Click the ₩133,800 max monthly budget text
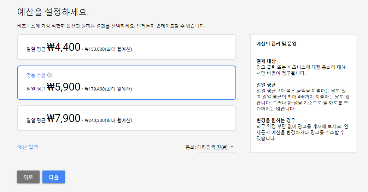 click(108, 49)
